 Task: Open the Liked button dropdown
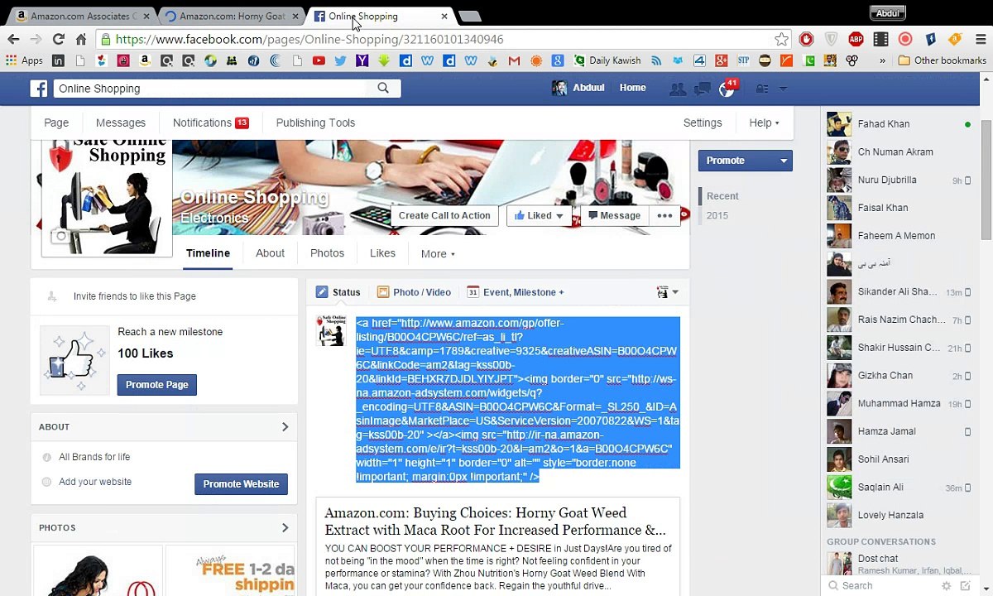539,216
